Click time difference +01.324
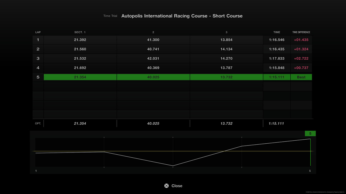The height and width of the screenshot is (194, 346). 301,49
